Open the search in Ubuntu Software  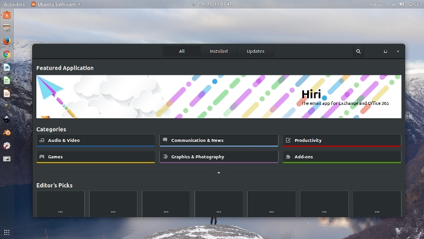pos(359,52)
